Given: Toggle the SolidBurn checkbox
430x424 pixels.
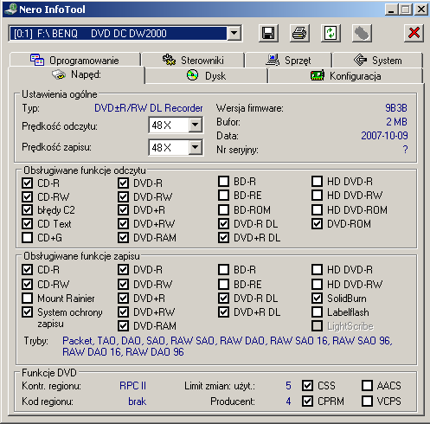Looking at the screenshot, I should (x=317, y=298).
